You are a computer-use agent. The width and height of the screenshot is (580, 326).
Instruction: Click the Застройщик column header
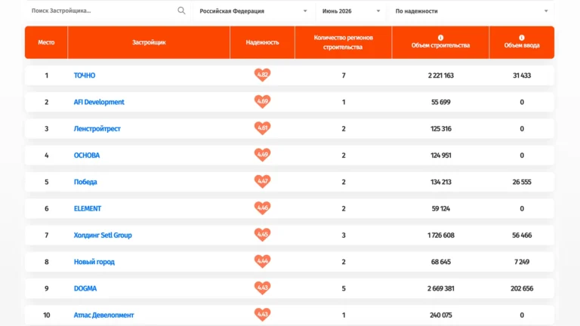149,42
